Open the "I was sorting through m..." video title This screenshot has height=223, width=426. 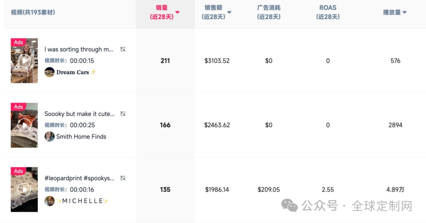tap(79, 49)
